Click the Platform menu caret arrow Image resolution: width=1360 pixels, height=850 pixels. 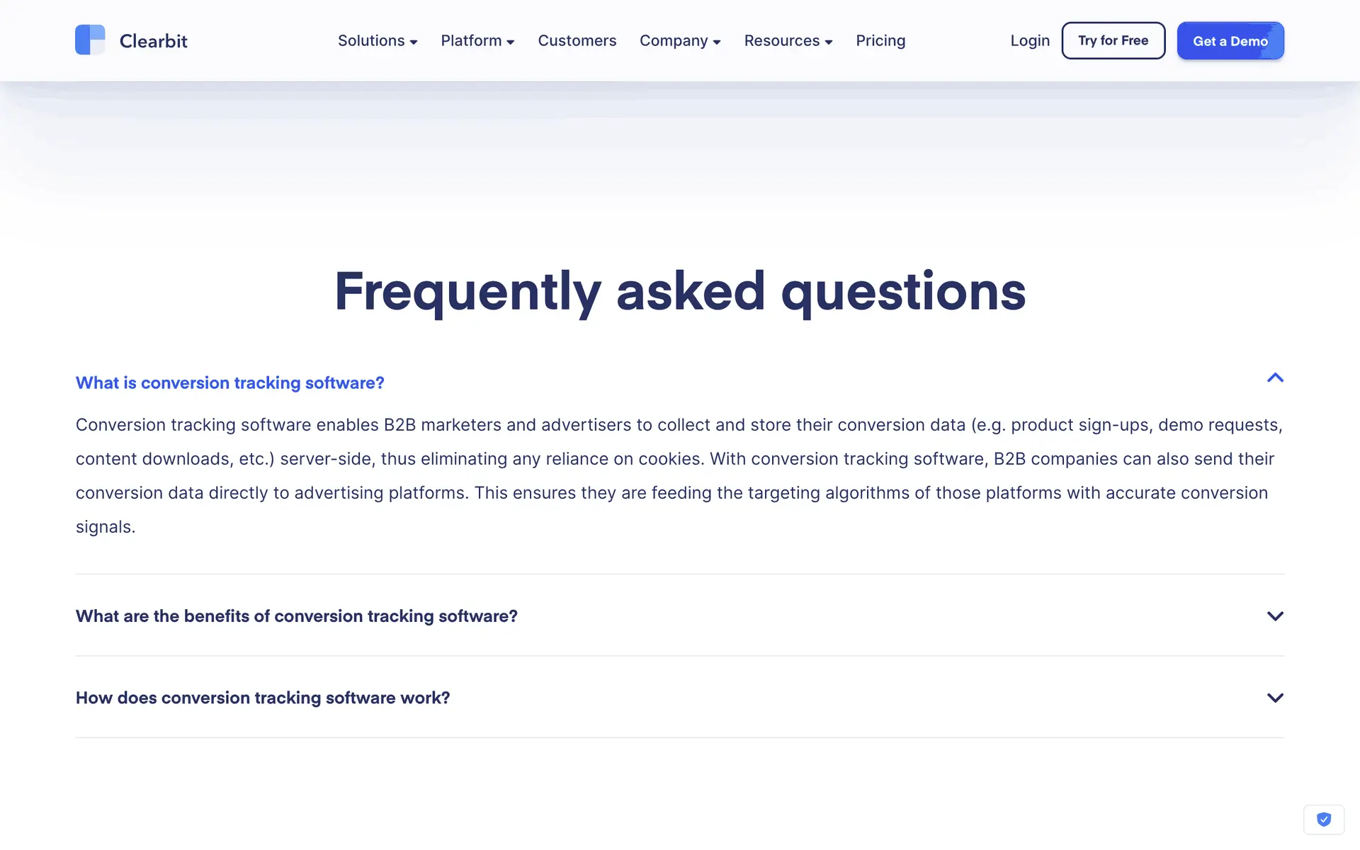coord(511,42)
